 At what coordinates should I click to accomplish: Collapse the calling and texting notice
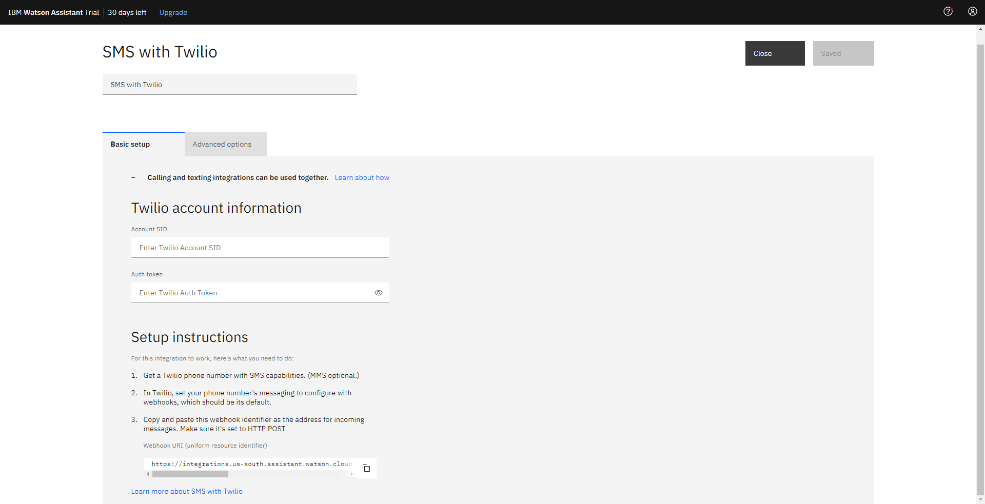pos(133,178)
